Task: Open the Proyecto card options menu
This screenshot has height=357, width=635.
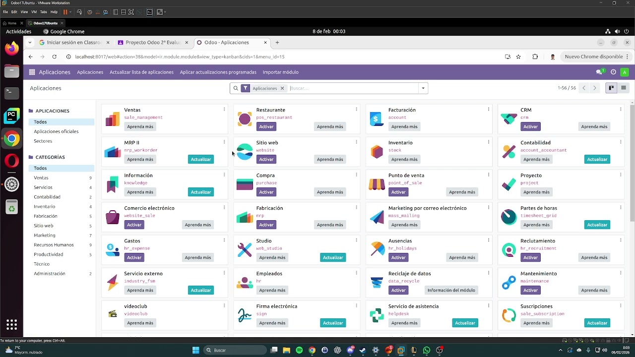Action: click(x=620, y=175)
